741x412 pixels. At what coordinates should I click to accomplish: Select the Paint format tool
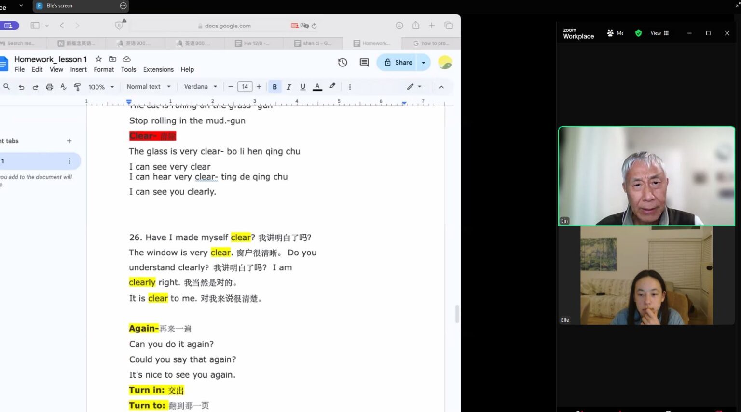pos(77,87)
